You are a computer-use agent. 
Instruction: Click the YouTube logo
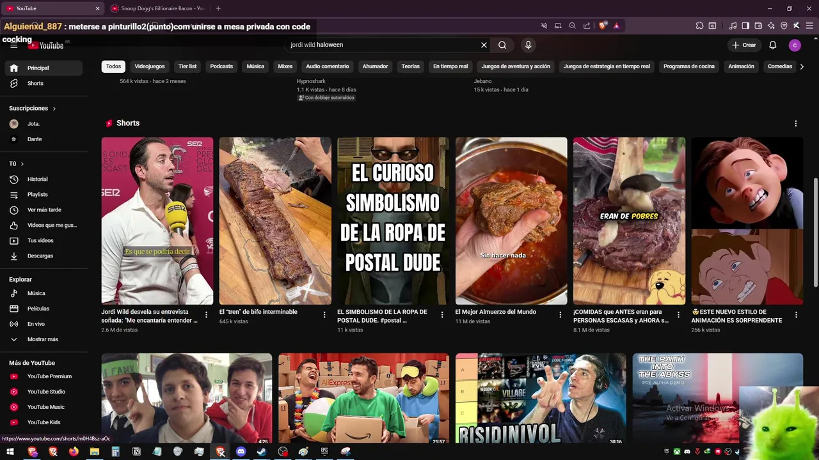(x=45, y=45)
